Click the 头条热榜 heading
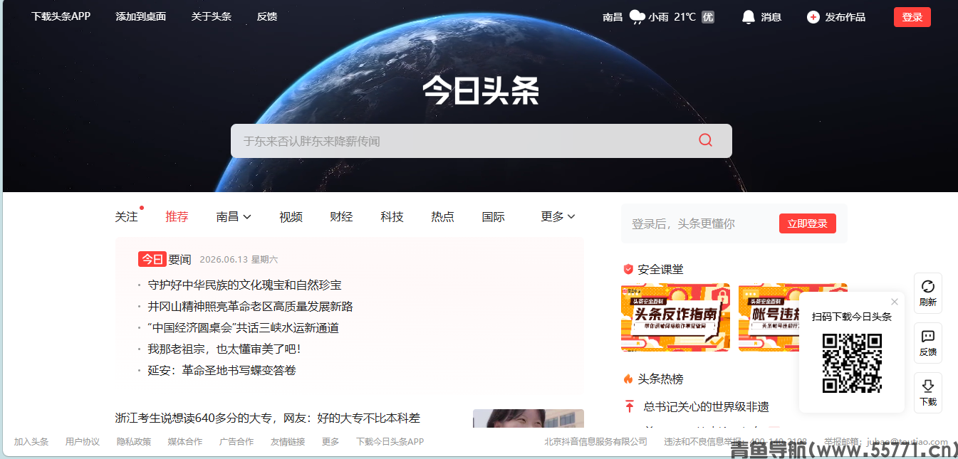 (x=661, y=379)
